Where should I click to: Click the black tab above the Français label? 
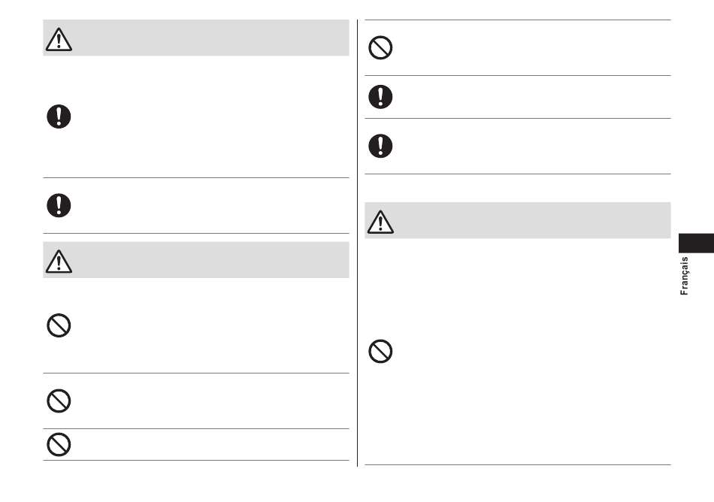click(x=696, y=243)
